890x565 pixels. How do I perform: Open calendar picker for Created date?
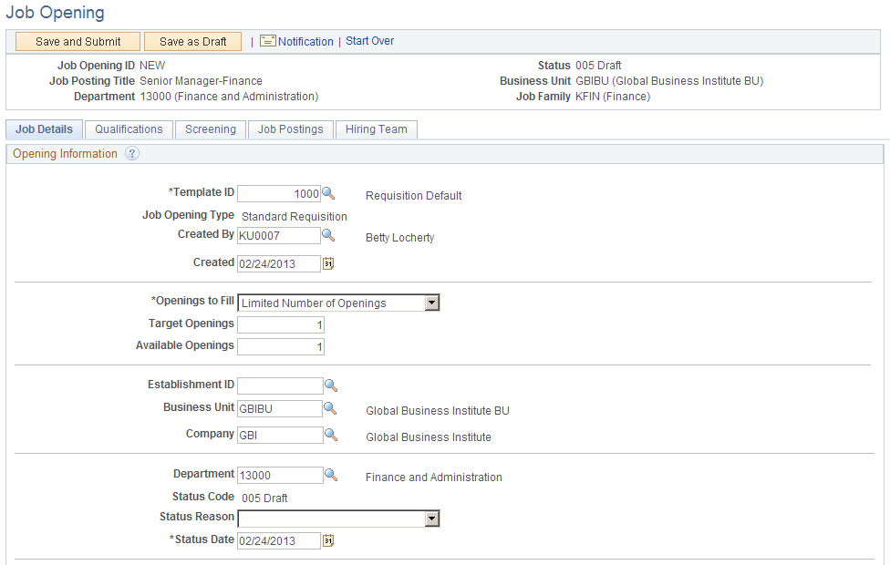coord(328,263)
